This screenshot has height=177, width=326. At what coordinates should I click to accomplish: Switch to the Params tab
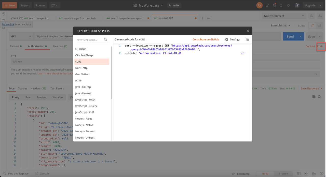(x=16, y=46)
